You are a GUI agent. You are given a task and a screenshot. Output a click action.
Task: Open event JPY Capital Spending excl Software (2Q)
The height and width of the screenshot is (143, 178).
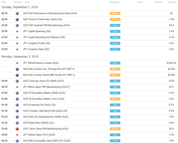(44, 37)
